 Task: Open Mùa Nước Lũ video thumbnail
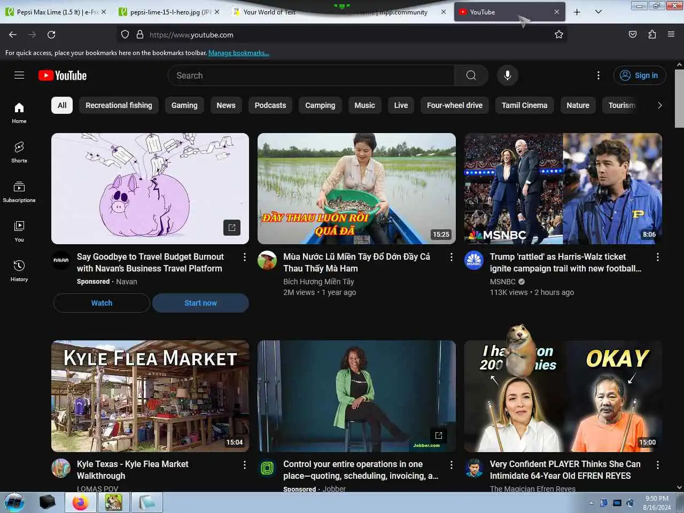tap(356, 189)
